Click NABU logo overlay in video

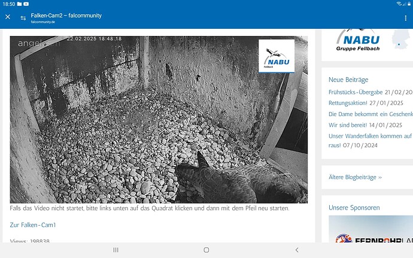click(276, 56)
